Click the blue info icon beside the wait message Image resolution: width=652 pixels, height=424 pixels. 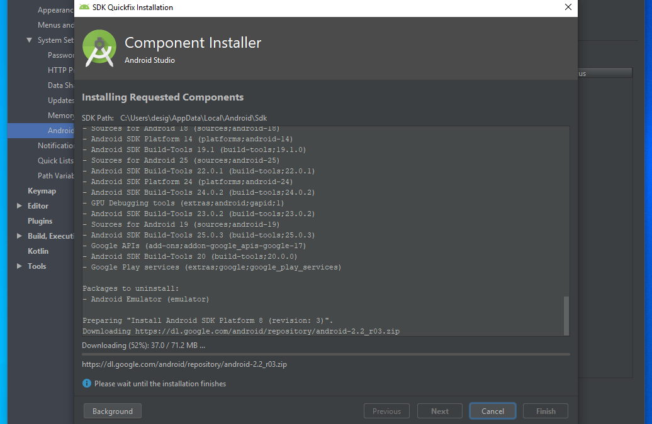86,383
